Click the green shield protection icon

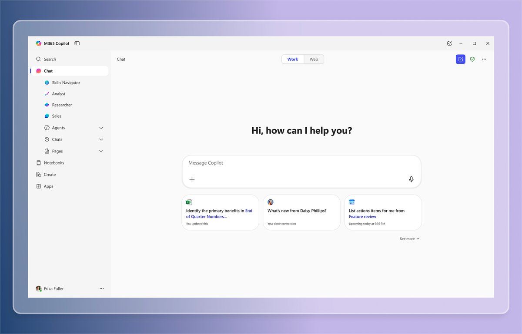coord(472,59)
